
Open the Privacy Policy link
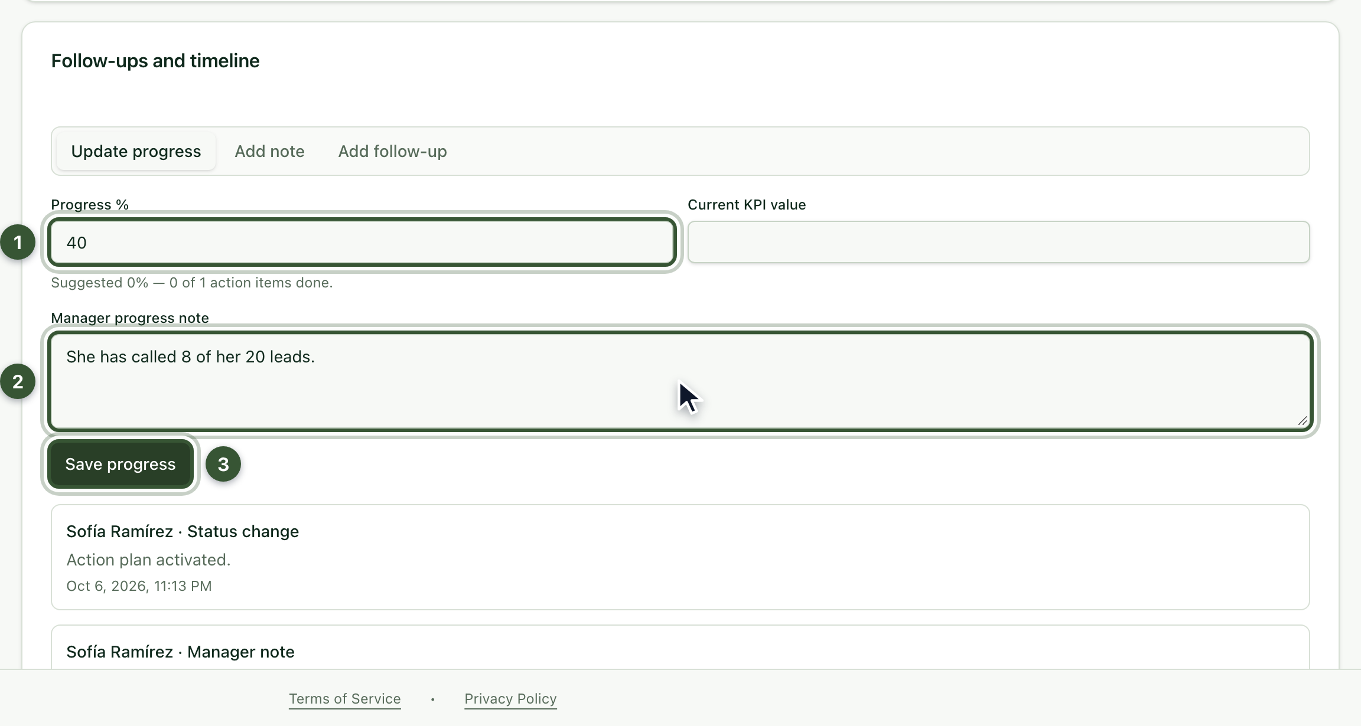click(510, 699)
